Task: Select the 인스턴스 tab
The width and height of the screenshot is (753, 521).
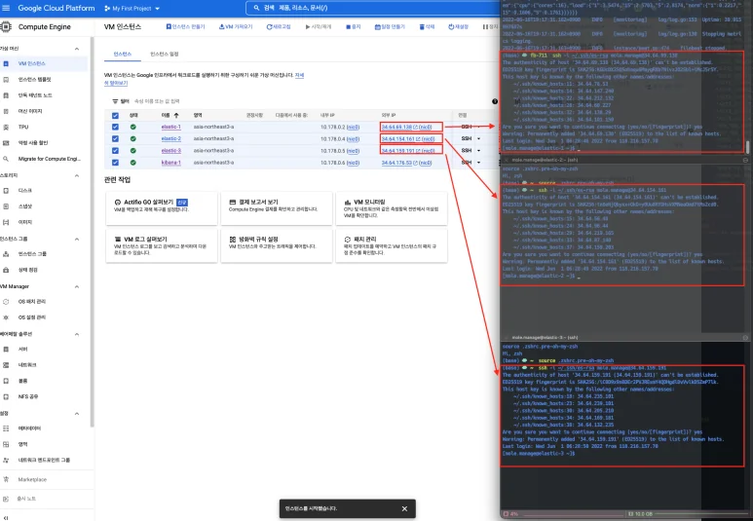Action: (x=123, y=53)
